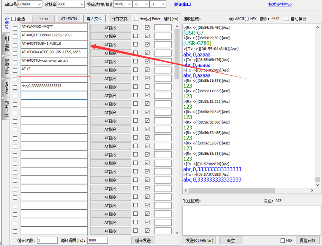Select the 固件升级 side tab
Screen dimensions: 322x246
coord(6,109)
